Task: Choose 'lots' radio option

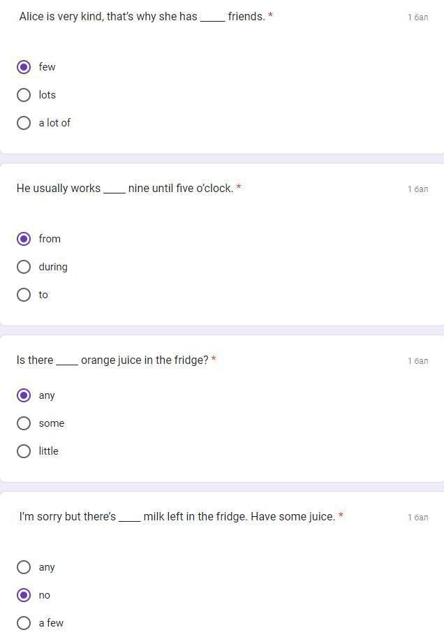Action: point(24,95)
